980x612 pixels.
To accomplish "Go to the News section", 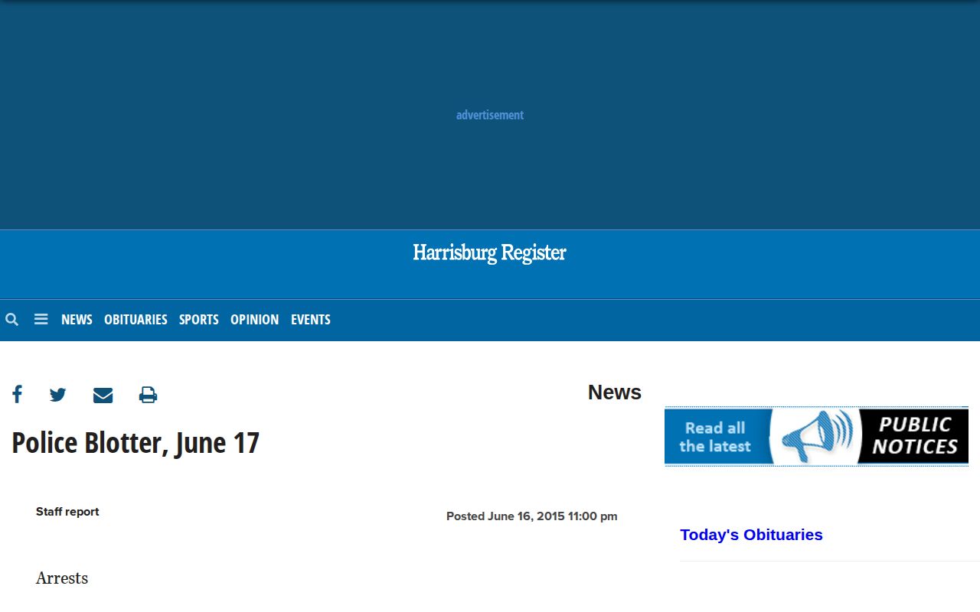I will tap(77, 320).
